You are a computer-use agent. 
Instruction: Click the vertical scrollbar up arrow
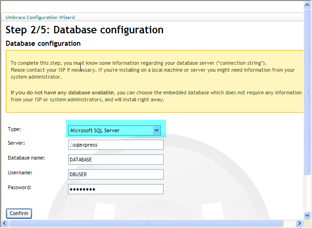pyautogui.click(x=307, y=5)
